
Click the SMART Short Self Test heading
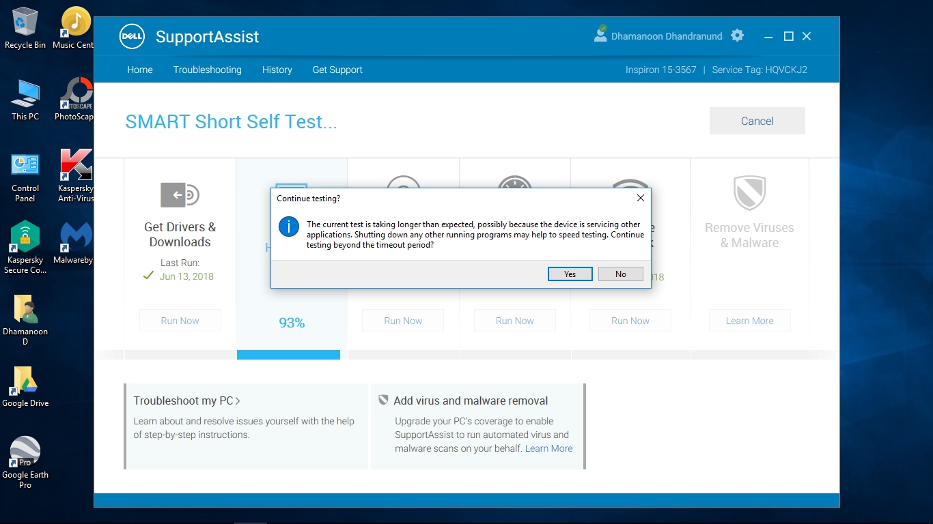click(x=232, y=121)
